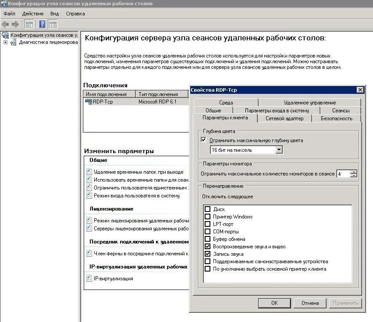373x322 pixels.
Task: Open Режим входа пользователя в систему setting
Action: 137,196
